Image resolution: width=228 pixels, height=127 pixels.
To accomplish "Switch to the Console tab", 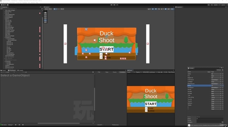I will click(20, 70).
